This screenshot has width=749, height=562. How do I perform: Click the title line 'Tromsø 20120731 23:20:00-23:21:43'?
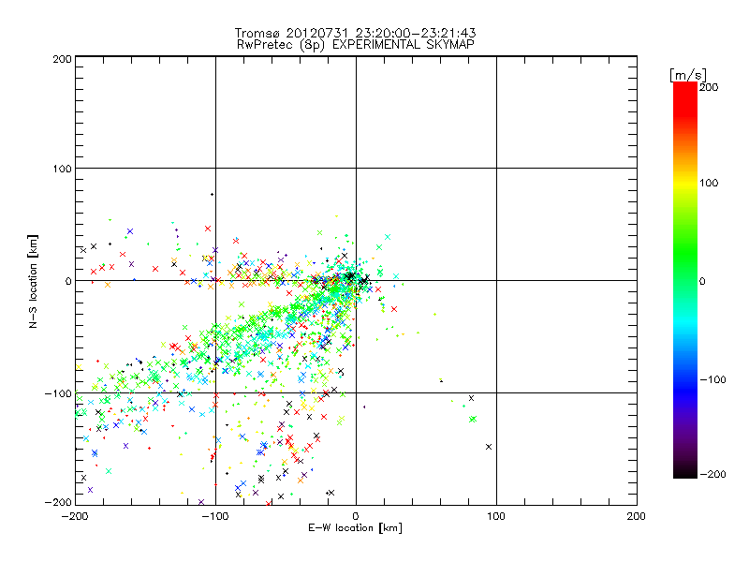click(355, 33)
